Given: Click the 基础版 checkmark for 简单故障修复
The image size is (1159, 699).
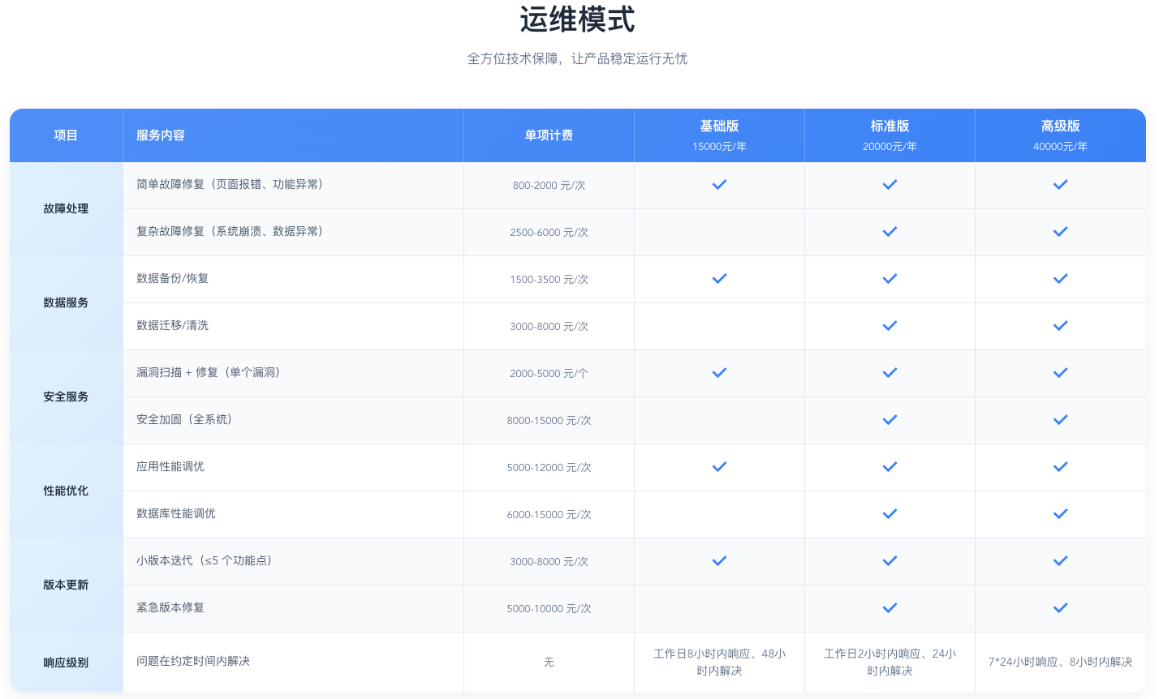Looking at the screenshot, I should [719, 185].
